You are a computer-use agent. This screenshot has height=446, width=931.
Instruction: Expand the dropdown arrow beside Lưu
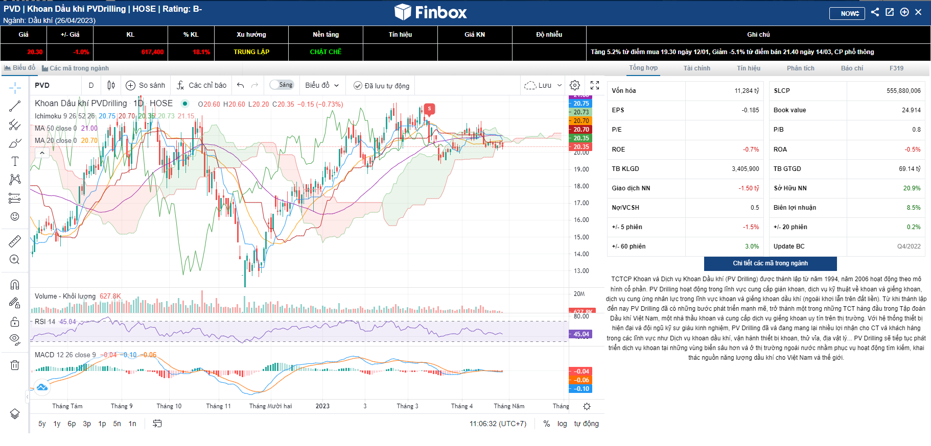(x=560, y=85)
